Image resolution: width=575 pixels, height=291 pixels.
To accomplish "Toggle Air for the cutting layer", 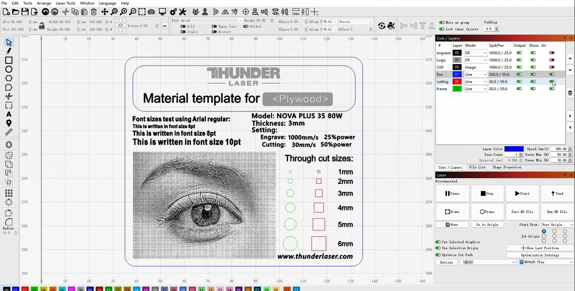I will click(x=552, y=82).
